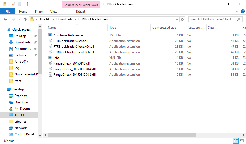The height and width of the screenshot is (144, 246).
Task: Expand the ribbon with the chevron
Action: pyautogui.click(x=237, y=11)
